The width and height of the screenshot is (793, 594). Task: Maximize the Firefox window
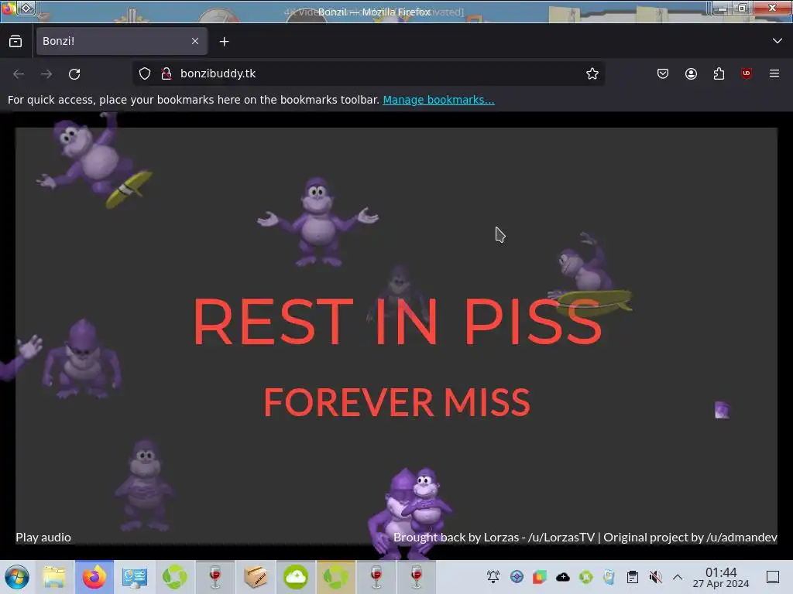[x=743, y=8]
